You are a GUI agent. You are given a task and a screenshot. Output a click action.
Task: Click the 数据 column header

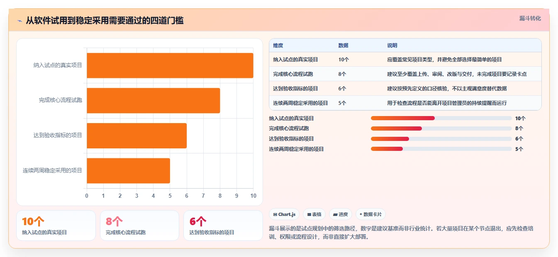[x=344, y=46]
